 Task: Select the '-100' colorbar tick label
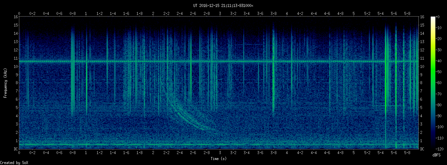pos(440,127)
